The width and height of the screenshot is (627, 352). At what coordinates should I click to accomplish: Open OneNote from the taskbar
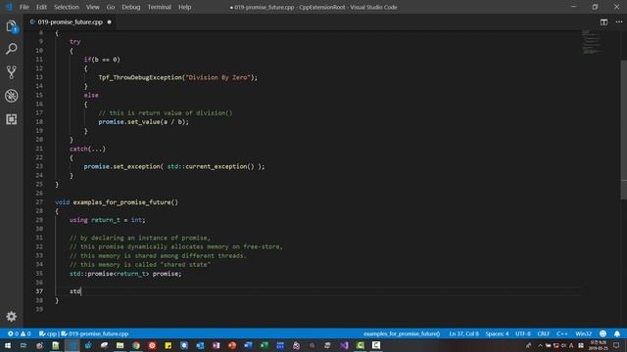coord(216,345)
